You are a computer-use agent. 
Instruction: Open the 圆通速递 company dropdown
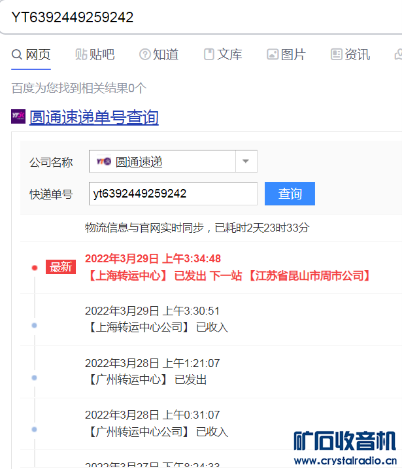pos(173,162)
